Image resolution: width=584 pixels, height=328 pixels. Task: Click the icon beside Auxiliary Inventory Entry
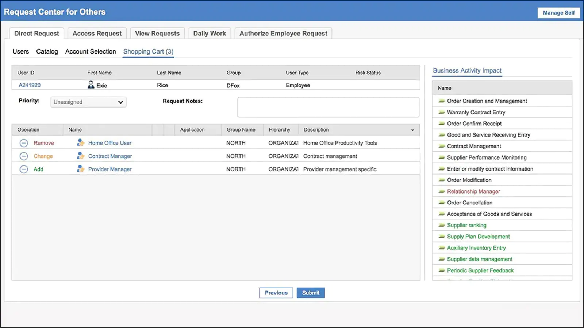coord(442,248)
